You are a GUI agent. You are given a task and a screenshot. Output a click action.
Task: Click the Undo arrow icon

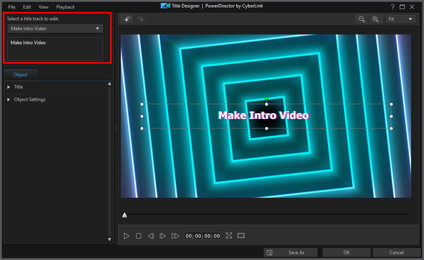[x=127, y=19]
